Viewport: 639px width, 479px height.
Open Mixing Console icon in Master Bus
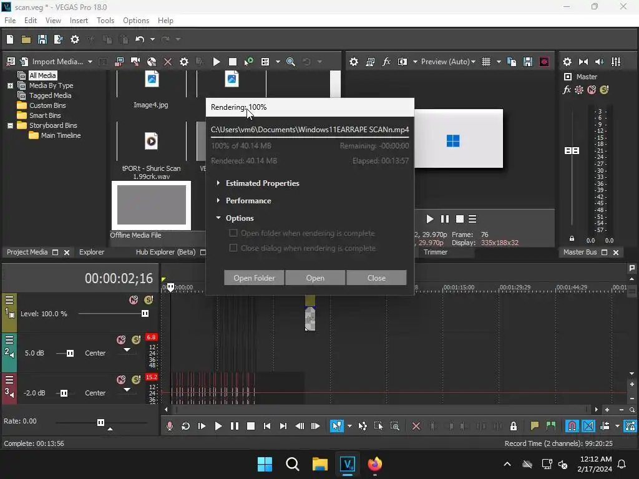pos(616,62)
